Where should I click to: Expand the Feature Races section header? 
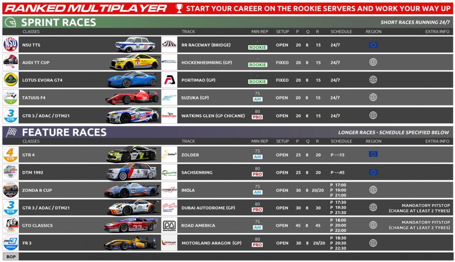pos(64,132)
